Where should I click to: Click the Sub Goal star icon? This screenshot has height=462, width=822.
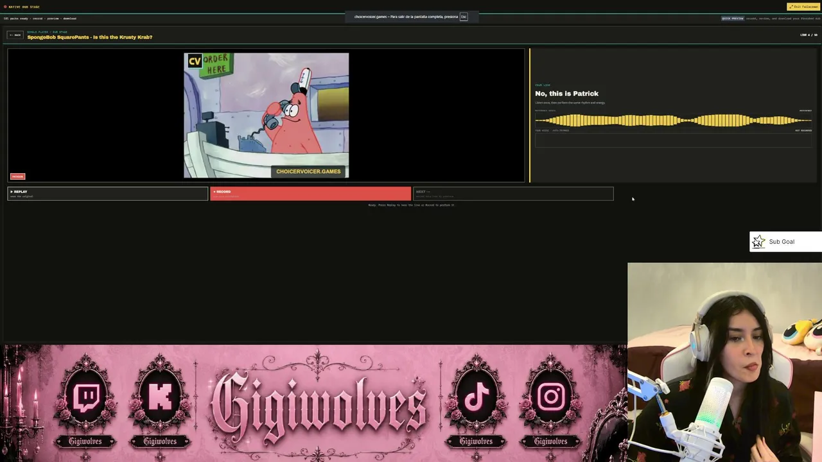click(x=758, y=242)
